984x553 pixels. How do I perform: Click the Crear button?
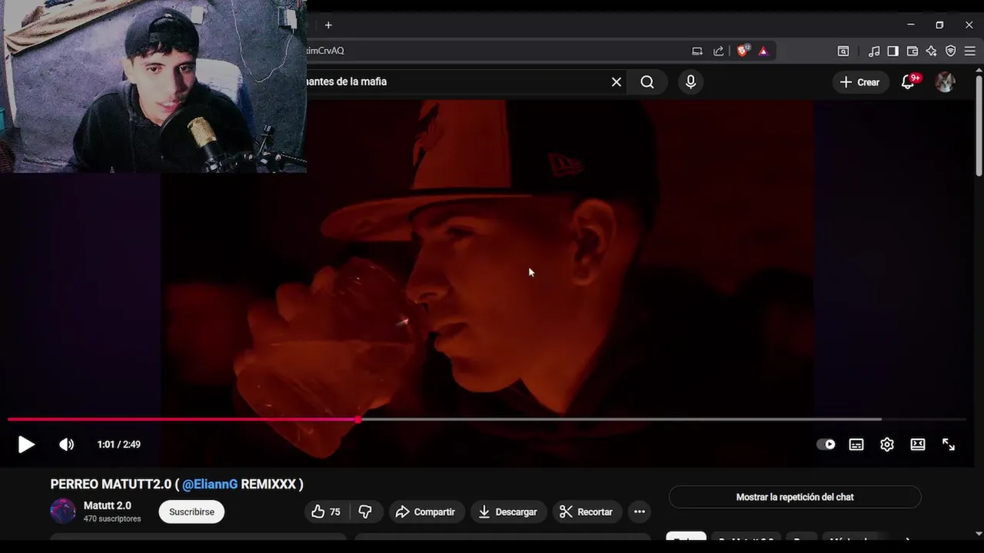(x=860, y=82)
